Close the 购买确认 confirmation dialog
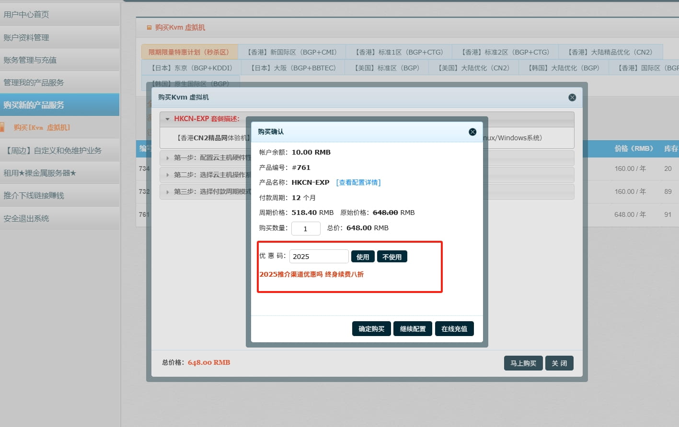Image resolution: width=679 pixels, height=427 pixels. coord(472,132)
